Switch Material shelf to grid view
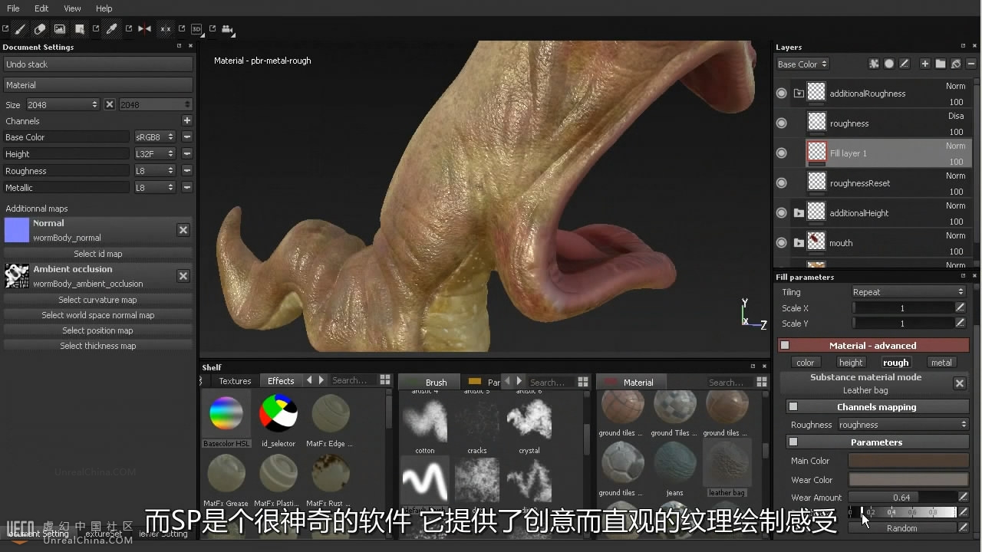This screenshot has height=552, width=982. click(762, 381)
